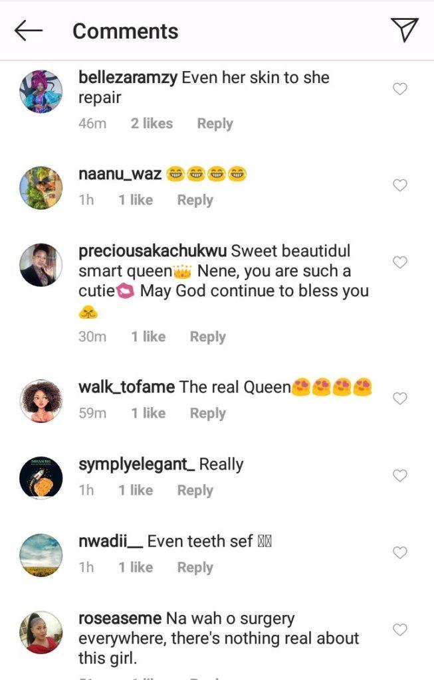Open bellezaramzy's profile picture
The image size is (434, 680).
[41, 92]
